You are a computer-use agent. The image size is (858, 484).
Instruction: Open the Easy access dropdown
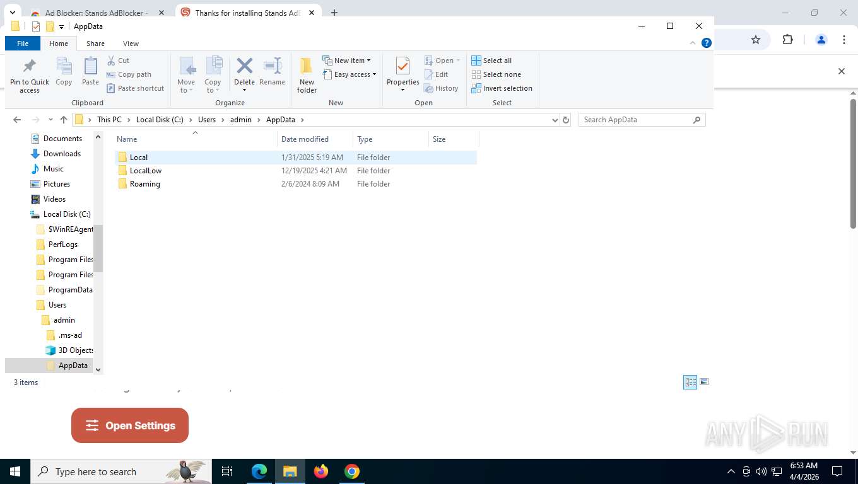tap(349, 74)
